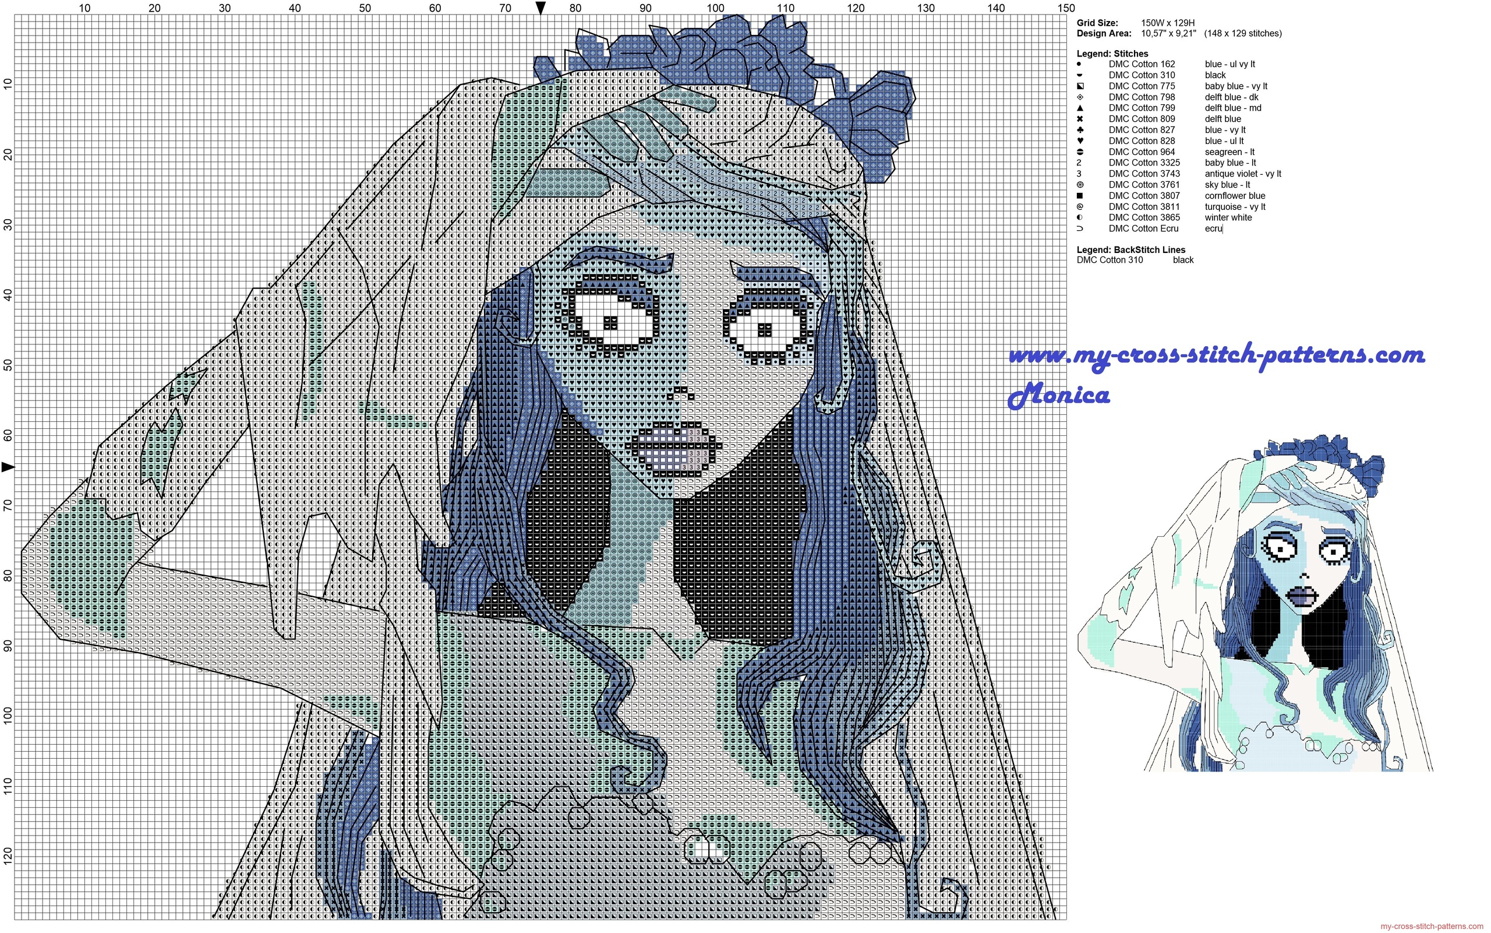Open the finished design preview thumbnail
The width and height of the screenshot is (1491, 933).
(x=1255, y=604)
